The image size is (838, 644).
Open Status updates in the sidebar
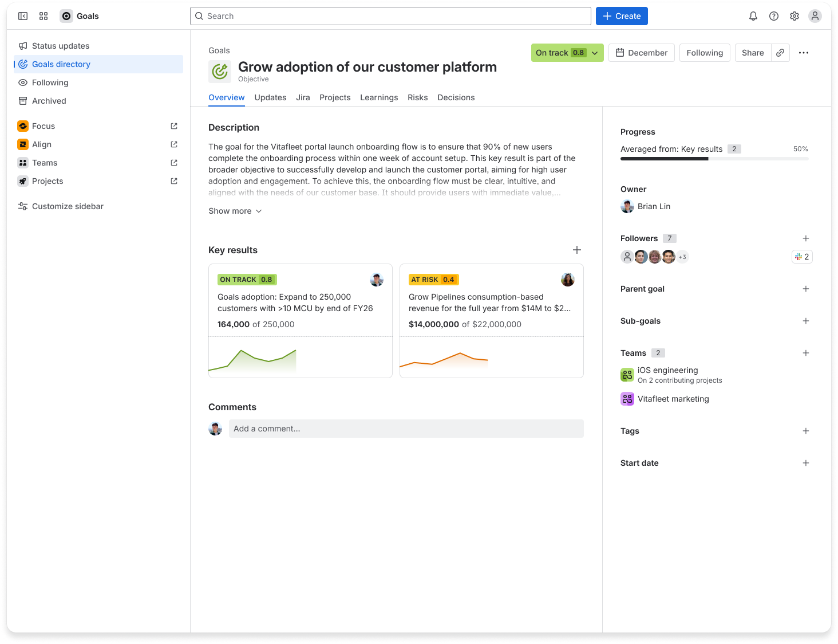pyautogui.click(x=61, y=46)
